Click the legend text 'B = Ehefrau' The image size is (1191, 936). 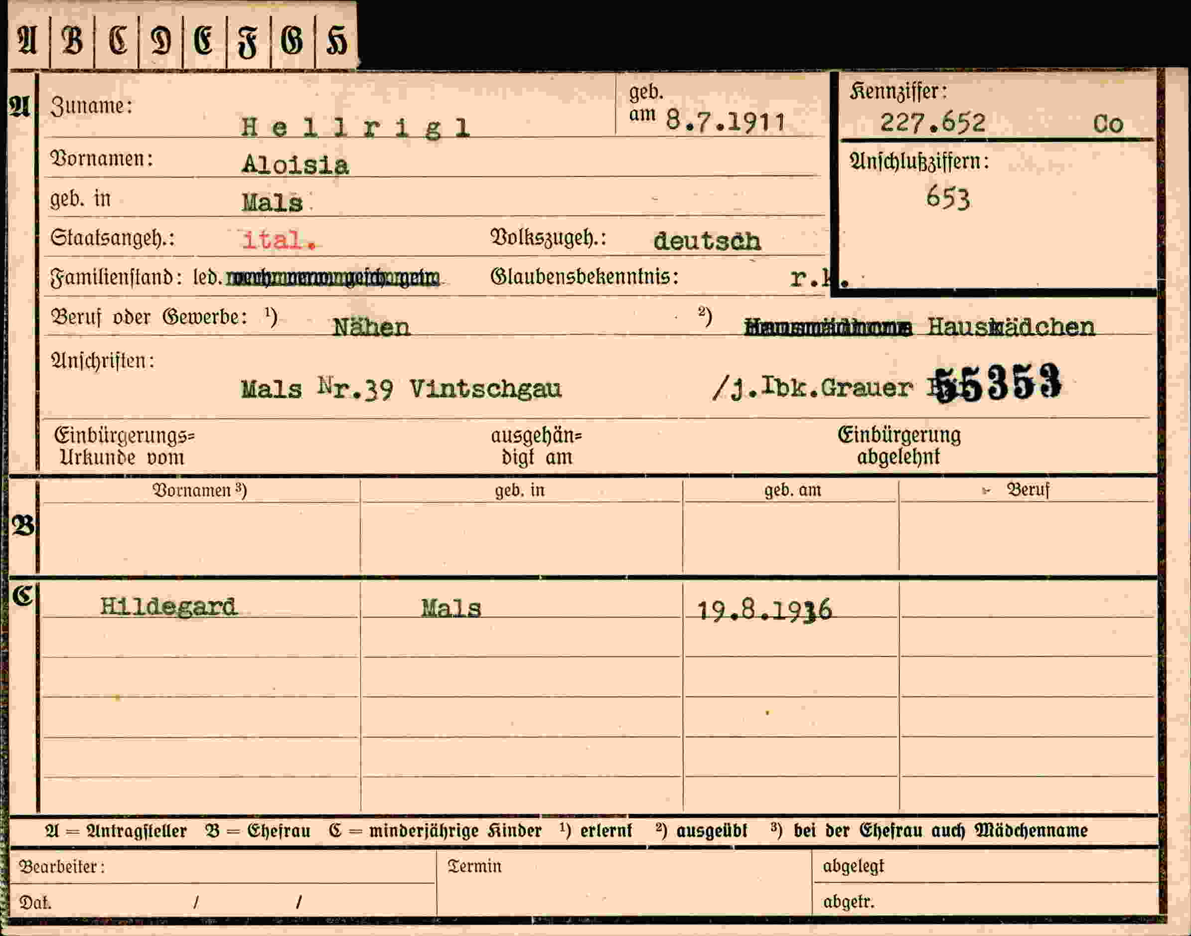tap(258, 831)
